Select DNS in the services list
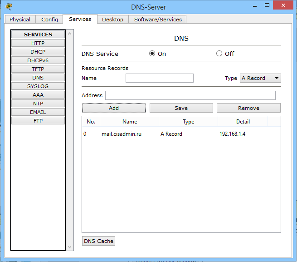The image size is (297, 262). [x=38, y=78]
